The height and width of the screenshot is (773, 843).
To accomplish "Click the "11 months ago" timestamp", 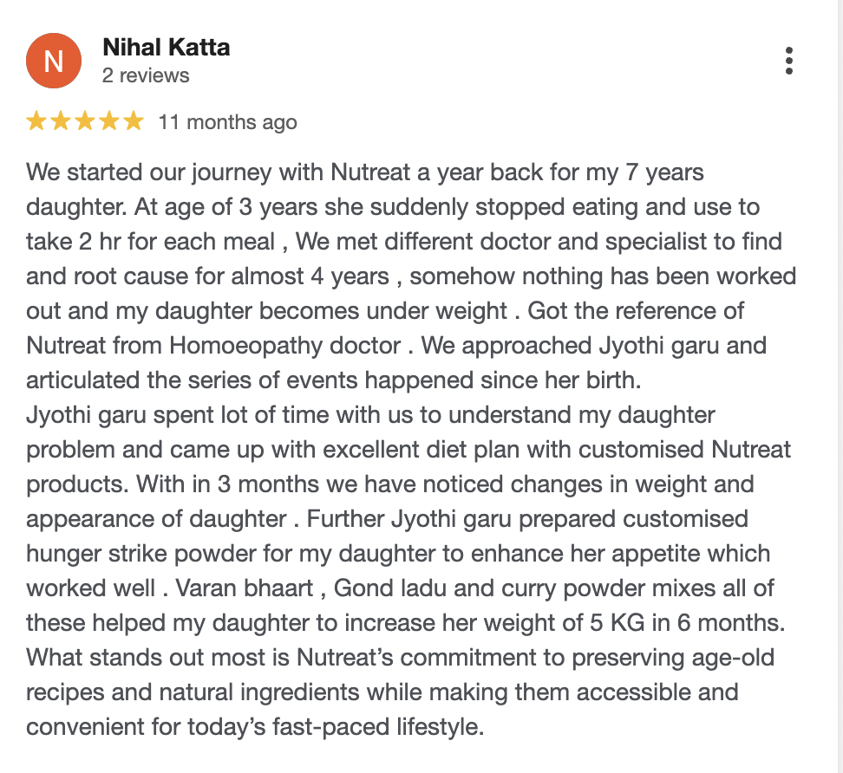I will point(227,122).
